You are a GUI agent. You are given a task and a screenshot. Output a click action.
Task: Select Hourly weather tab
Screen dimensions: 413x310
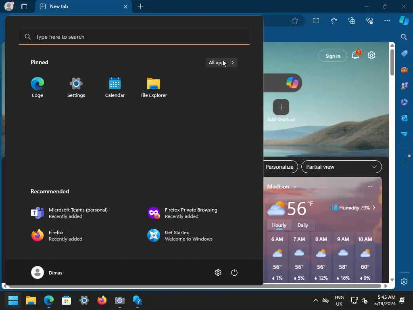279,225
